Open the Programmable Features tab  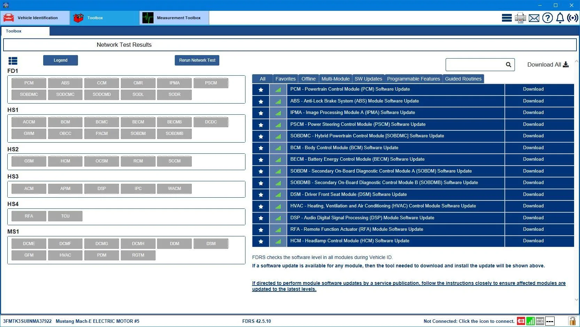click(x=414, y=79)
